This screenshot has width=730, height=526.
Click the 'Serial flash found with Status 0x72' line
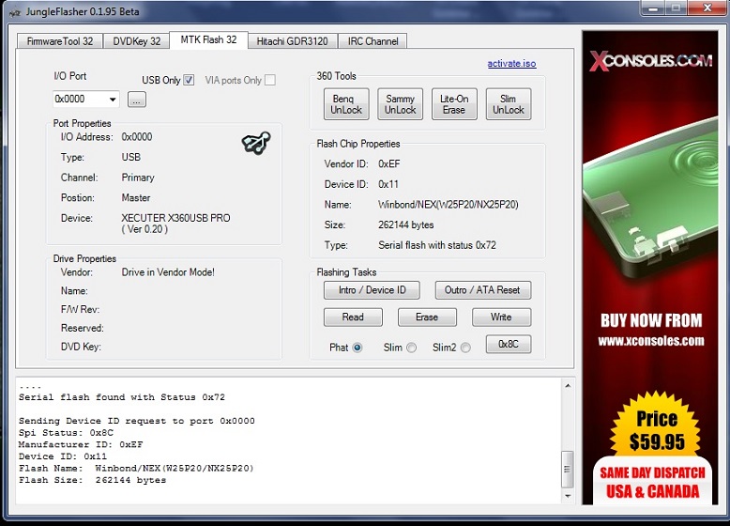(x=122, y=397)
